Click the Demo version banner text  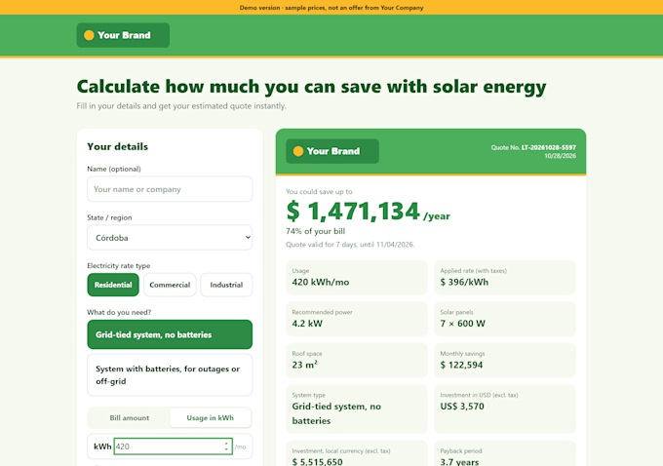(x=331, y=8)
